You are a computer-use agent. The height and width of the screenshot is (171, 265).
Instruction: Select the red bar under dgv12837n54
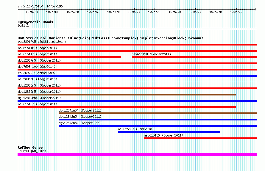pyautogui.click(x=137, y=63)
